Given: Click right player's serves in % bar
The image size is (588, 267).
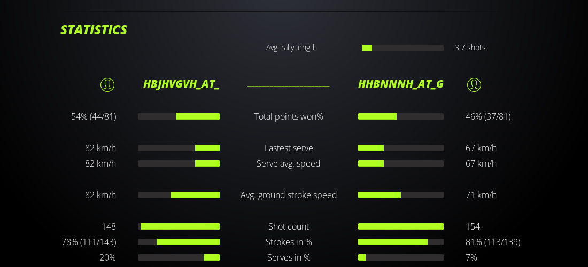Looking at the screenshot, I should click(401, 257).
